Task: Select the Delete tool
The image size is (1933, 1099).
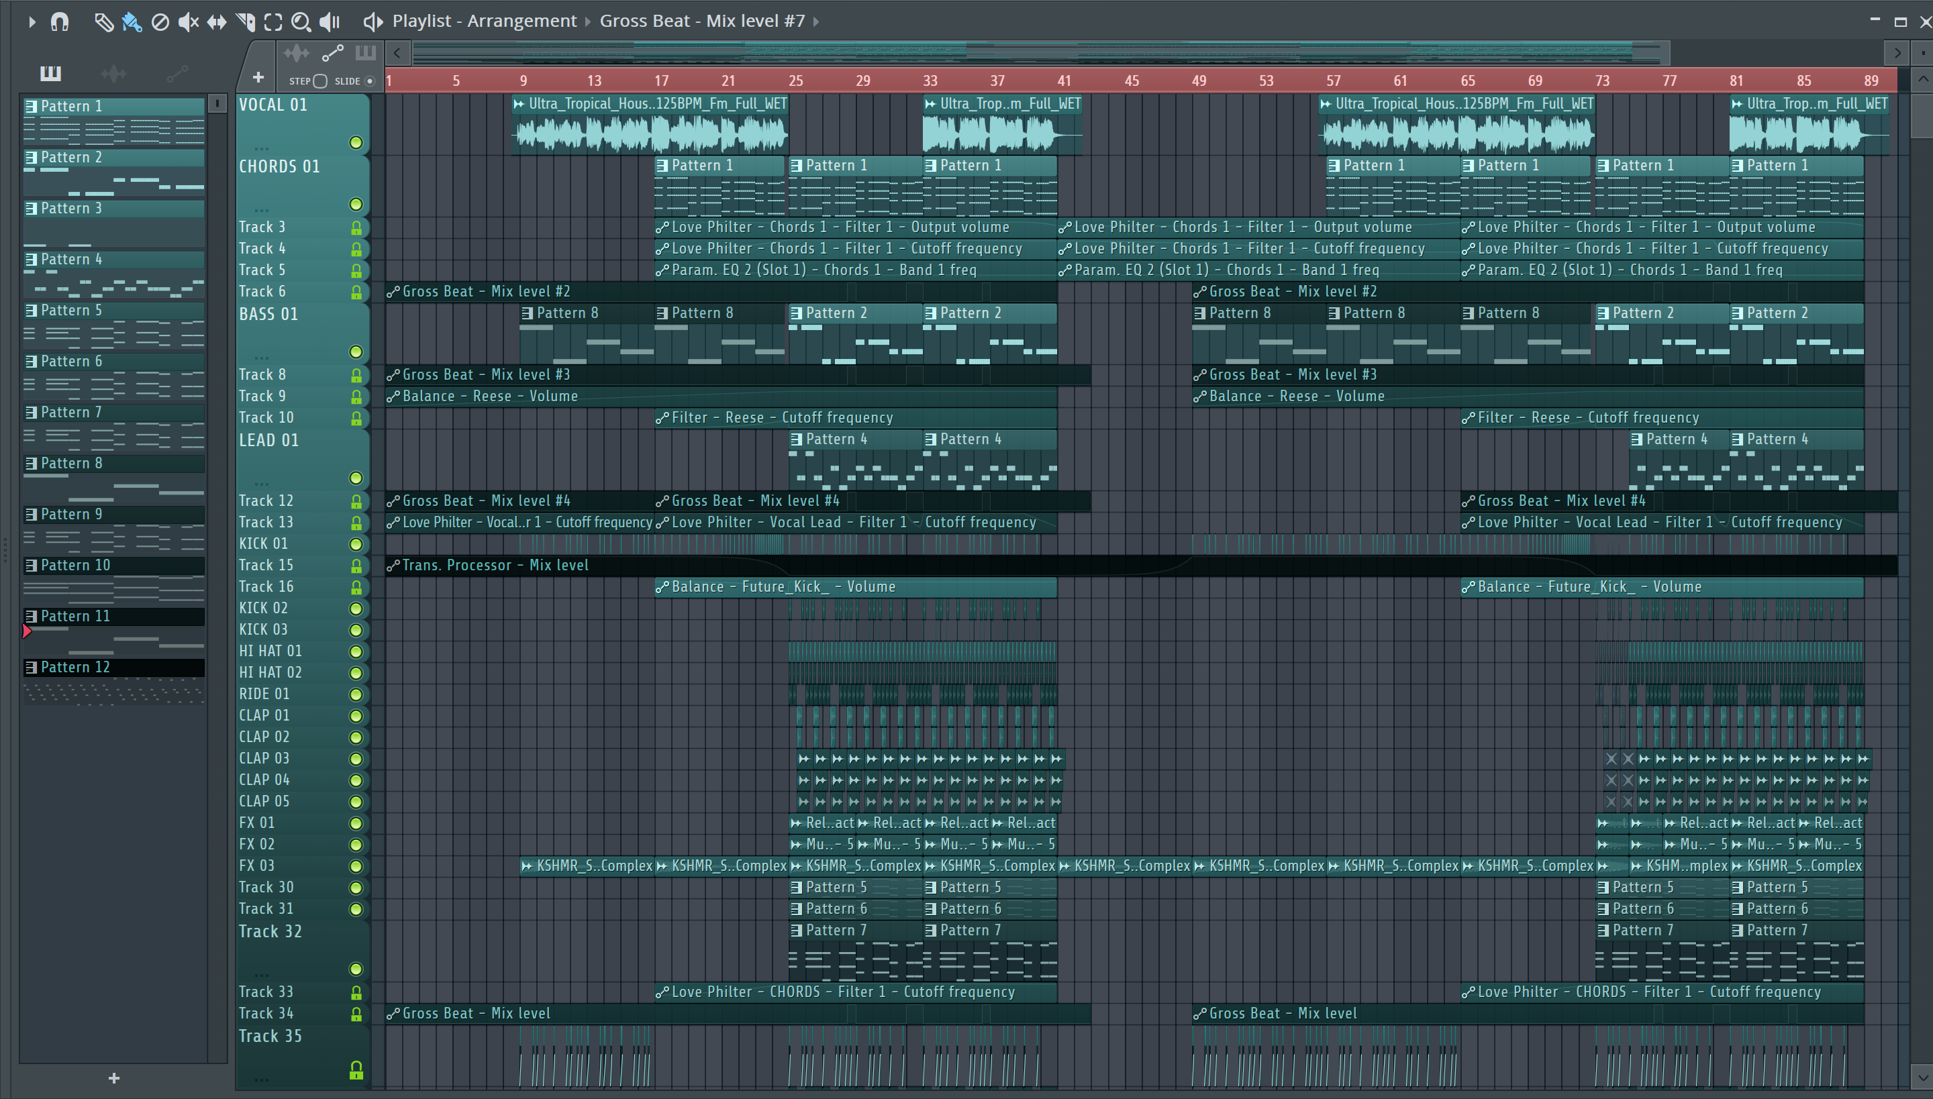Action: [x=160, y=22]
